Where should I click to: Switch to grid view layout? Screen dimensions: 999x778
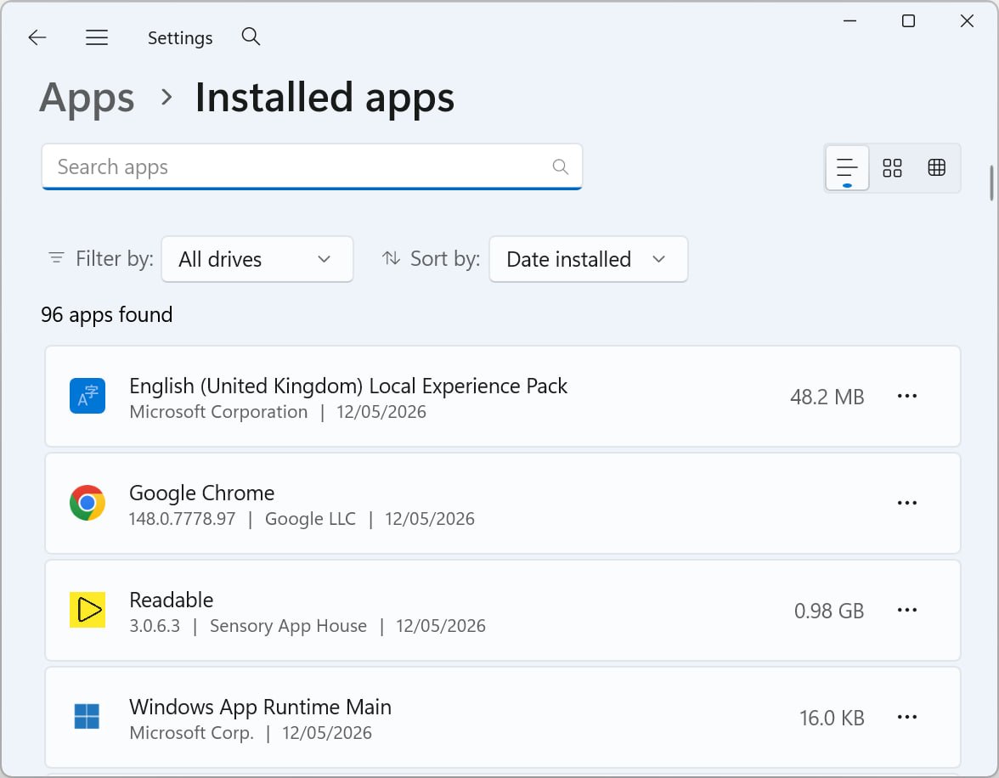point(892,167)
